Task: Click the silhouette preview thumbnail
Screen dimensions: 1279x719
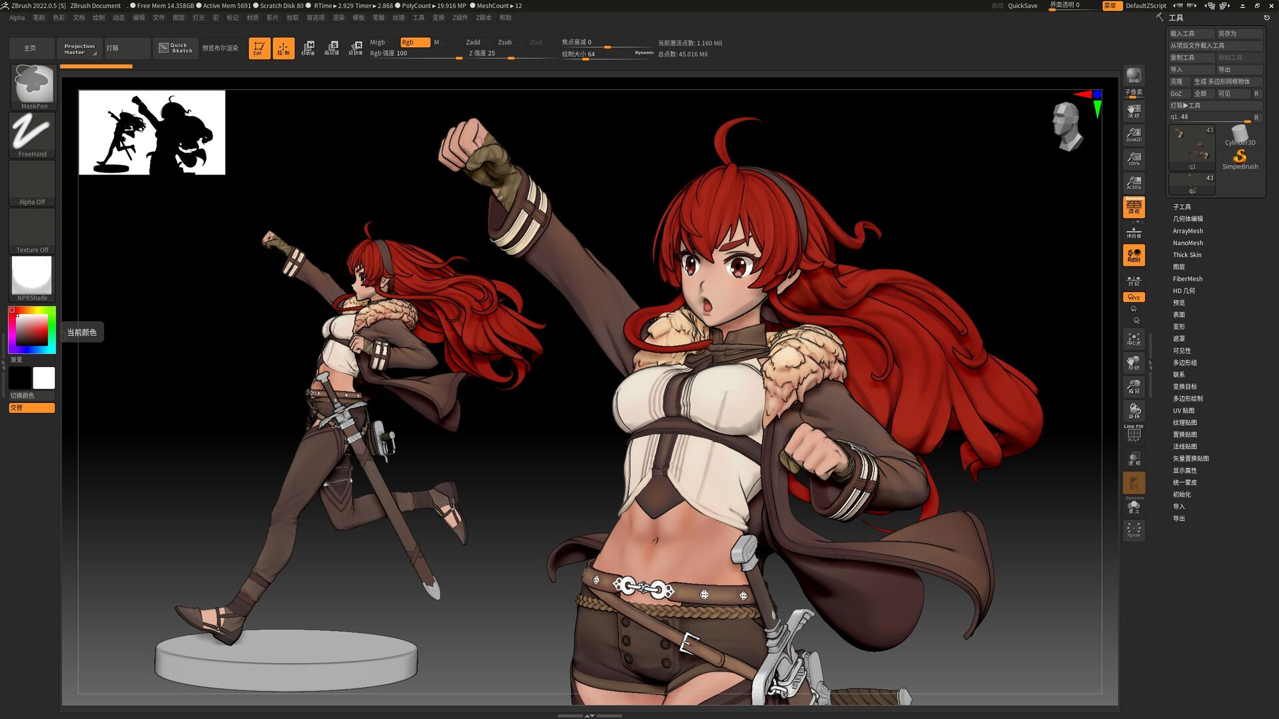Action: coord(152,132)
